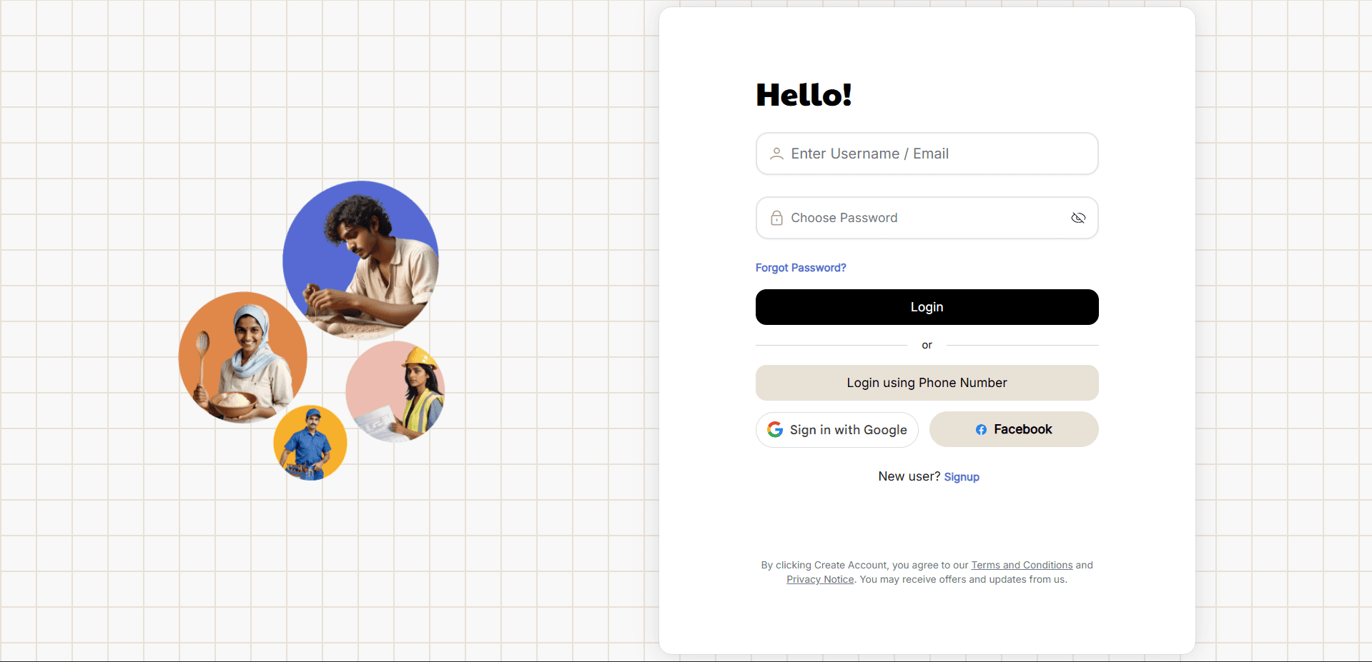Toggle password visibility eye icon

(x=1078, y=218)
